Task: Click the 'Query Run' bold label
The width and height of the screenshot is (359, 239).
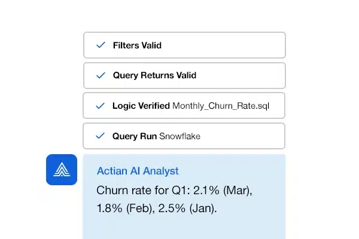Action: click(x=135, y=136)
